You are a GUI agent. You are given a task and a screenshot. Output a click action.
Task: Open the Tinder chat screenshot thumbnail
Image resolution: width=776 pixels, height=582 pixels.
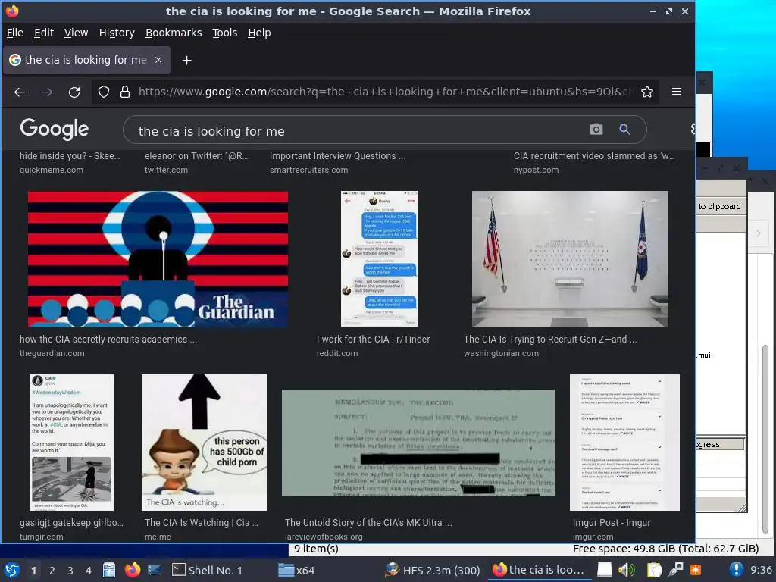(x=380, y=259)
